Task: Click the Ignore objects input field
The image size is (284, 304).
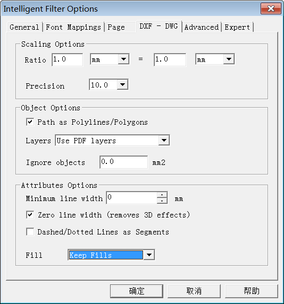Action: 123,162
